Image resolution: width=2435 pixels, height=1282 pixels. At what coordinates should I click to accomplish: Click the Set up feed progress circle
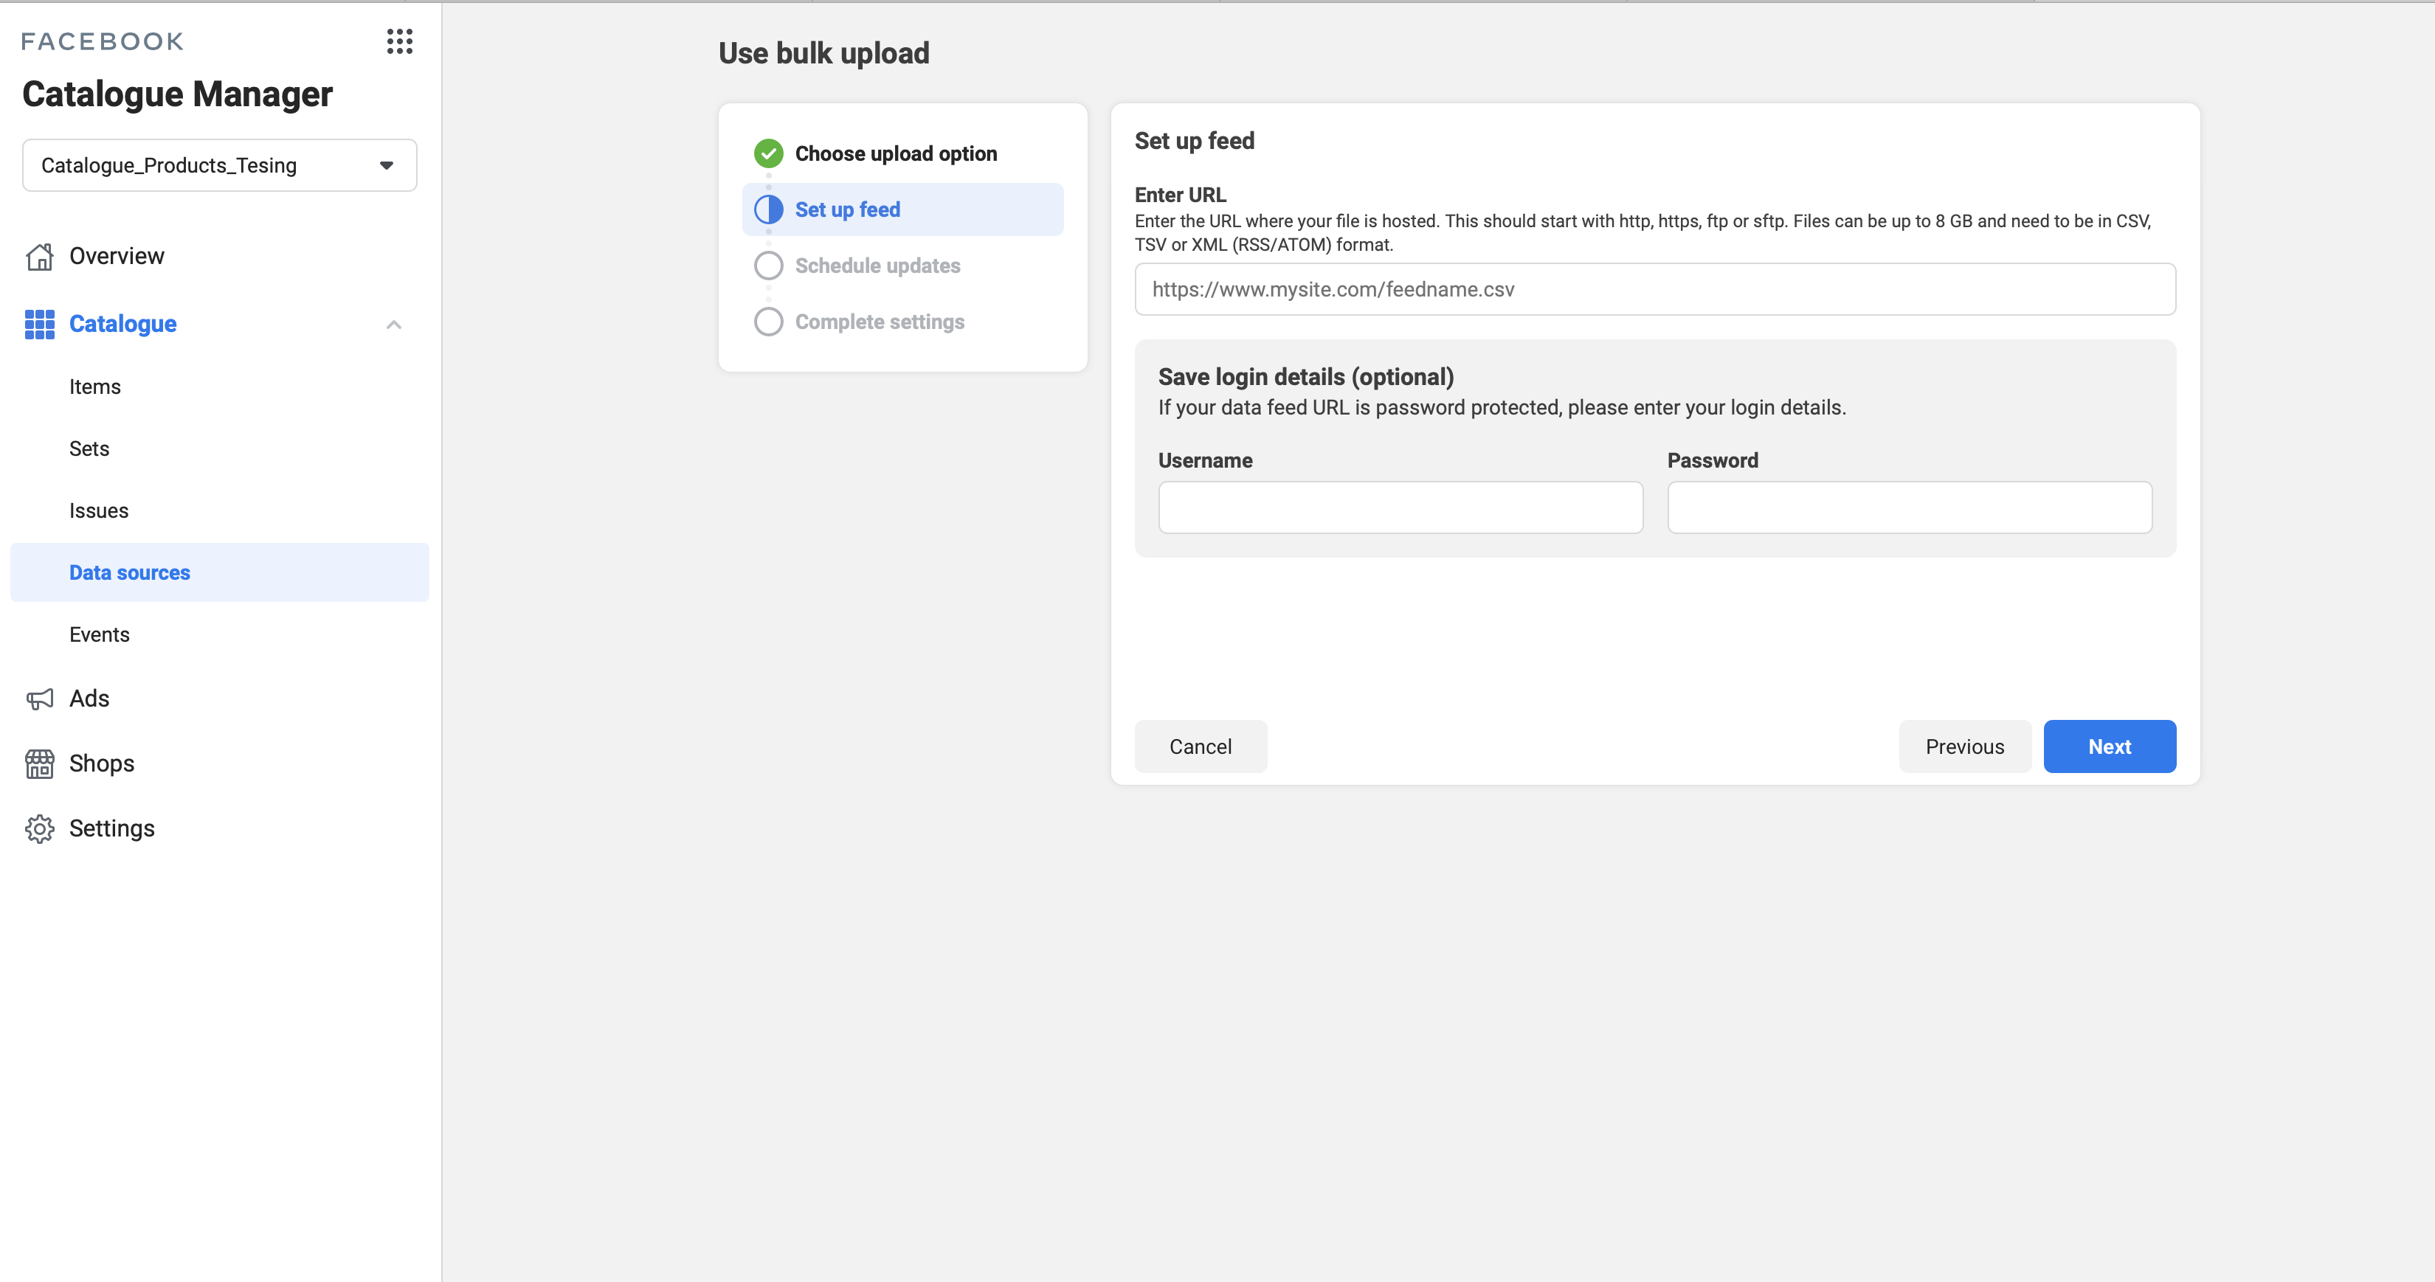pos(767,209)
